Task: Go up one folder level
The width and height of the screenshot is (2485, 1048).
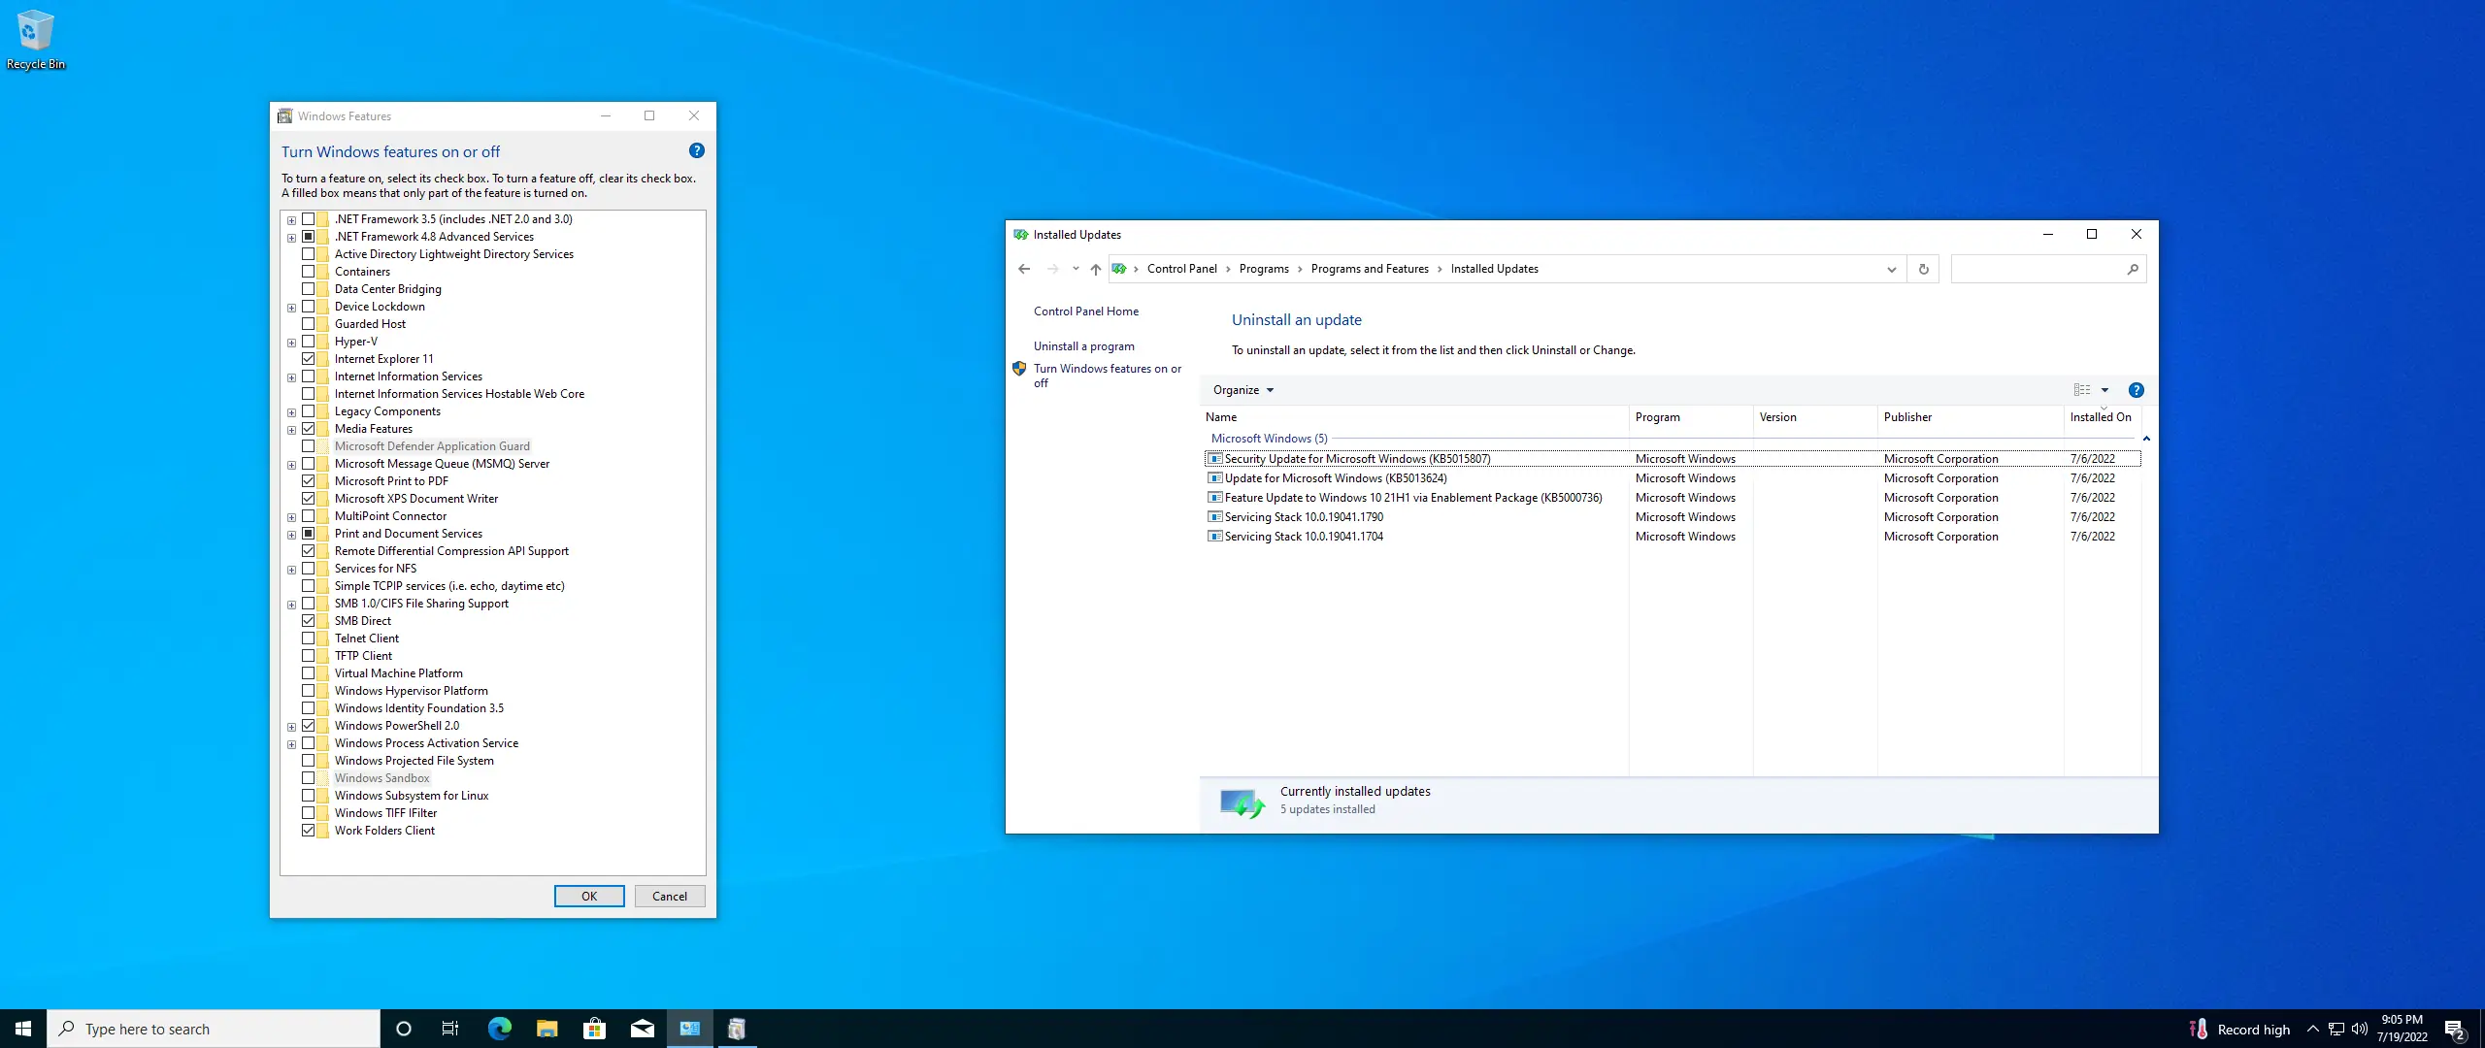Action: point(1095,269)
